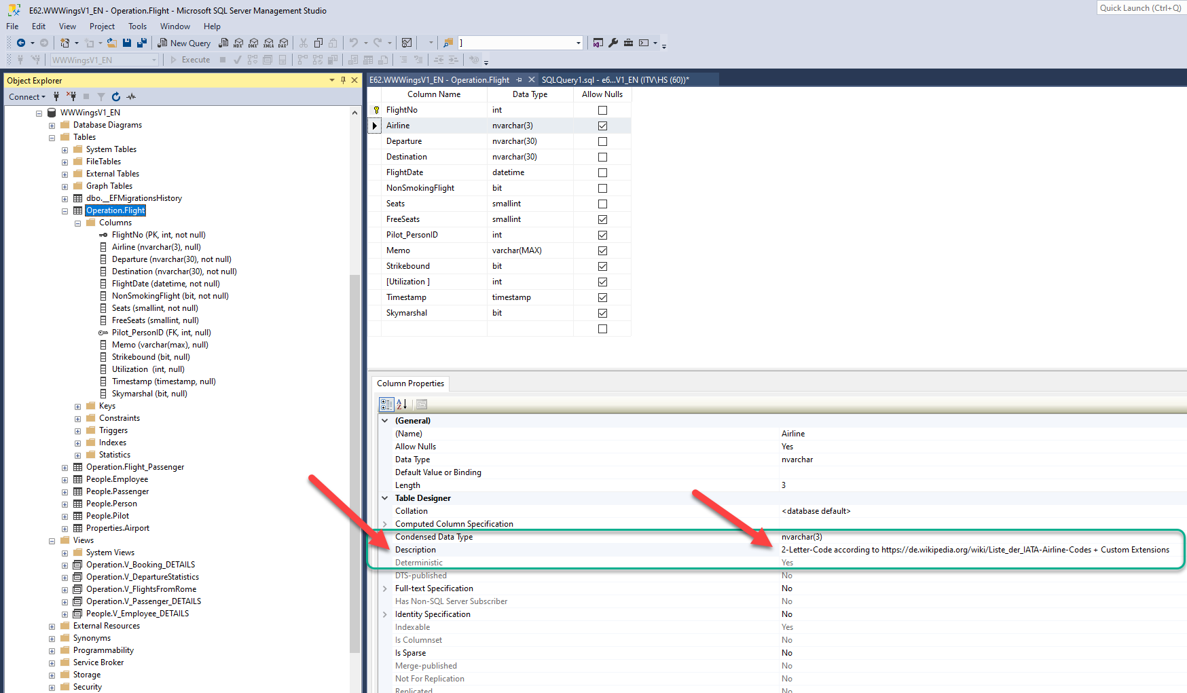
Task: Pin the Object Explorer panel
Action: click(343, 80)
